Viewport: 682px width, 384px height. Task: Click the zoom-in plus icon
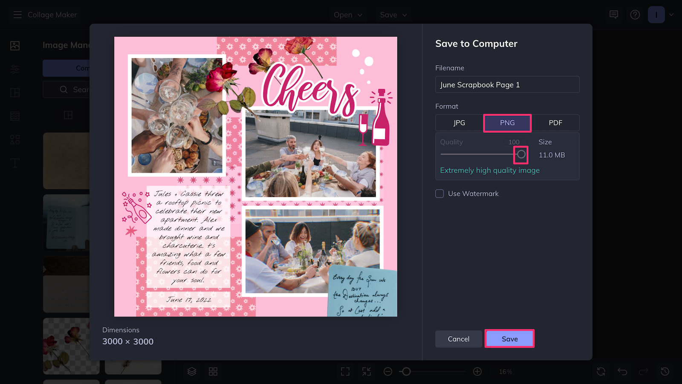[x=477, y=371]
